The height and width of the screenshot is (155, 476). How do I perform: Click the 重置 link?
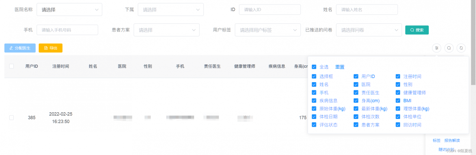[340, 67]
